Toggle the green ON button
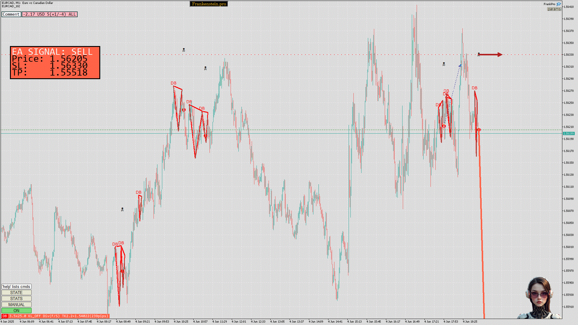This screenshot has height=325, width=578. (16, 311)
